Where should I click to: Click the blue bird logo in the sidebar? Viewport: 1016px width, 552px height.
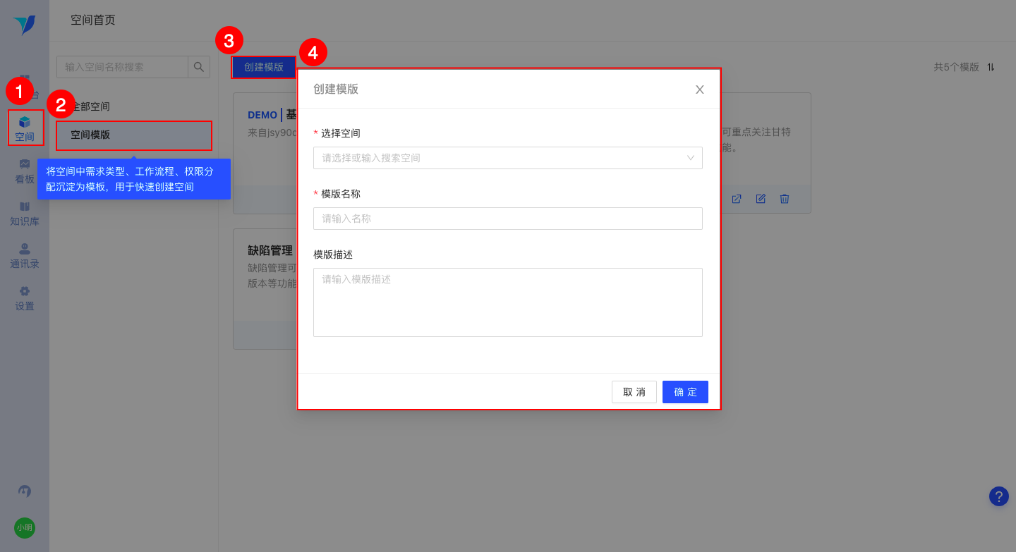pyautogui.click(x=24, y=25)
